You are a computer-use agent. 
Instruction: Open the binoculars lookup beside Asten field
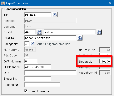[99, 32]
